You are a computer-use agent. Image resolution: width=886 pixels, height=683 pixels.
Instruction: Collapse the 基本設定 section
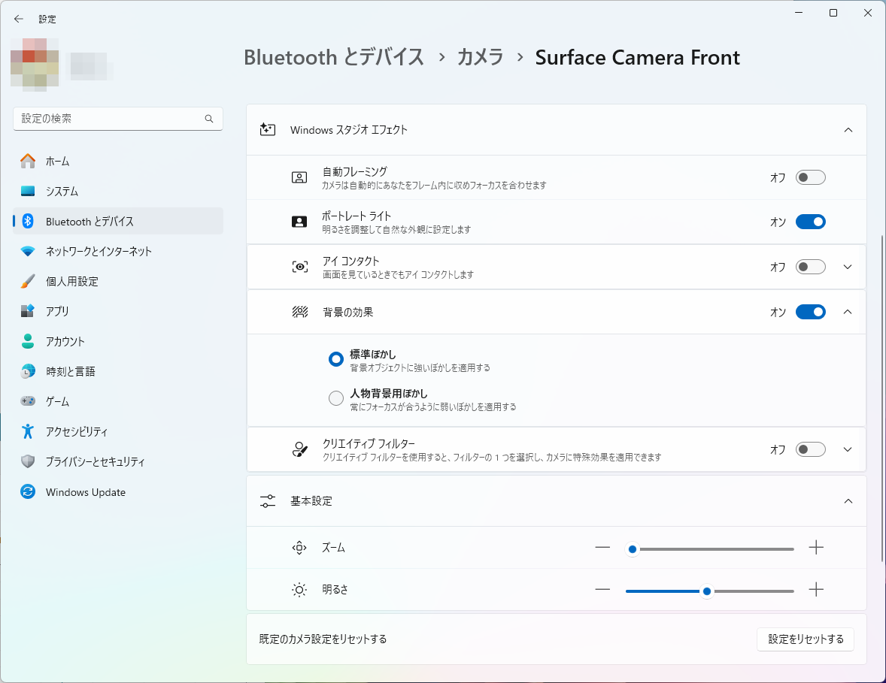pos(848,501)
